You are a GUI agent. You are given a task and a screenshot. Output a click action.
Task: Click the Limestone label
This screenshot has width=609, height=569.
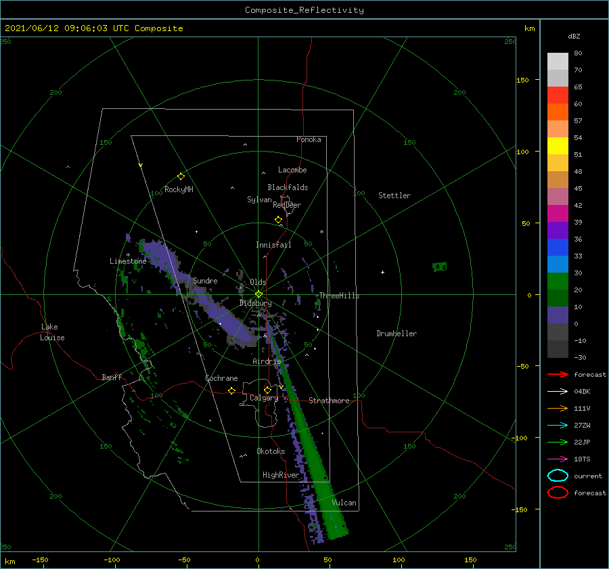click(x=128, y=261)
